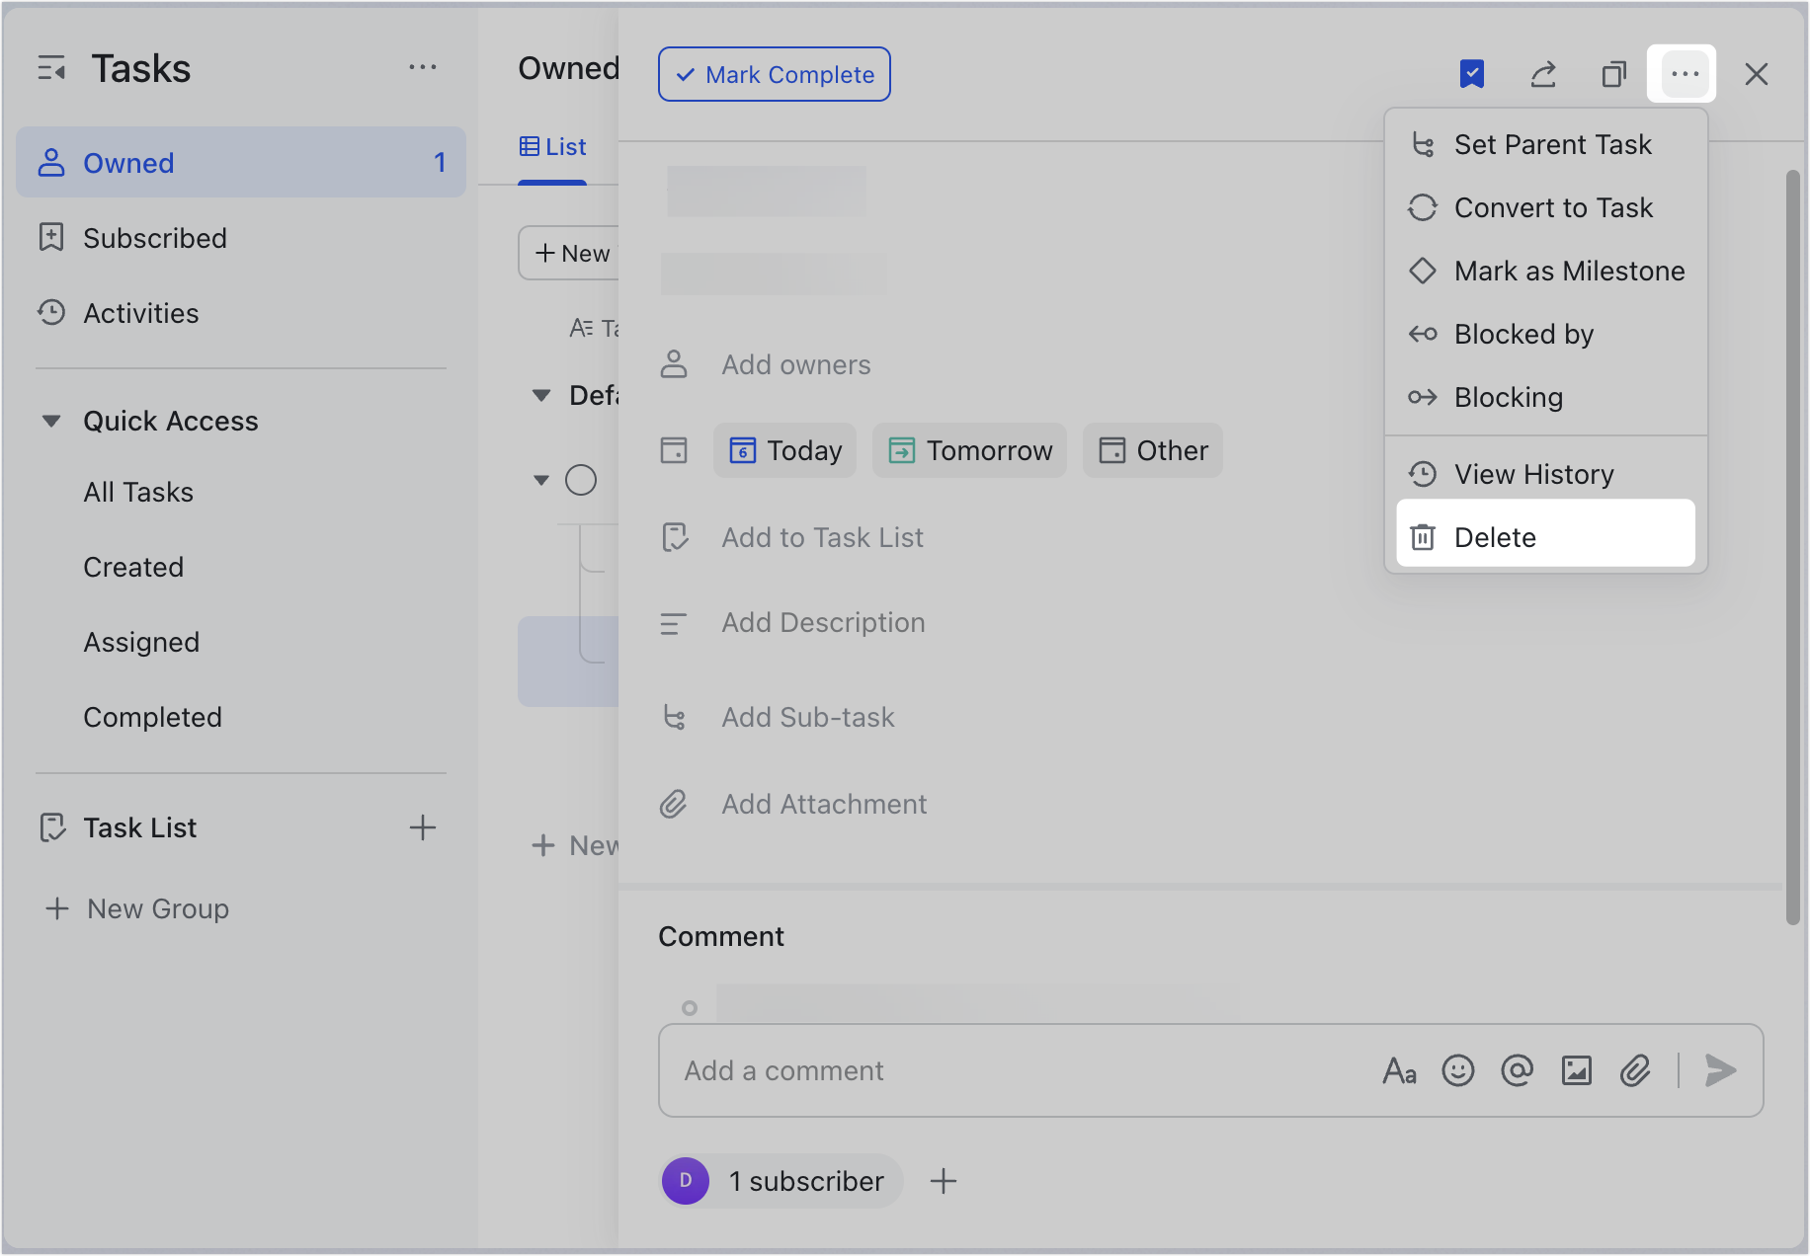
Task: Insert an emoji into the comment
Action: pyautogui.click(x=1458, y=1070)
